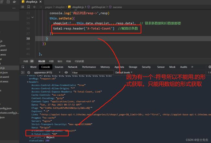Open the Audits devtools tab
This screenshot has width=211, height=143.
pyautogui.click(x=183, y=67)
